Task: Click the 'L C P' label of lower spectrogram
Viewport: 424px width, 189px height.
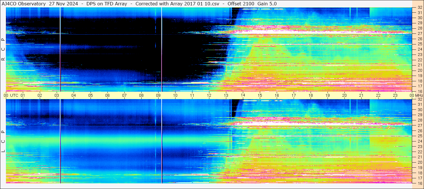Action: point(3,142)
